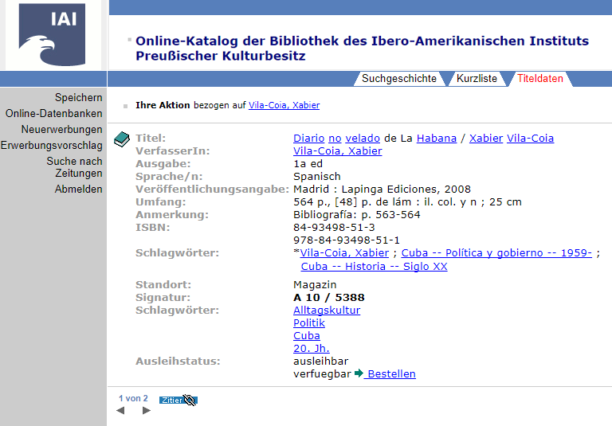This screenshot has width=612, height=426.
Task: Open VerfasserIn link Vila-Coia, Xabier
Action: click(338, 151)
